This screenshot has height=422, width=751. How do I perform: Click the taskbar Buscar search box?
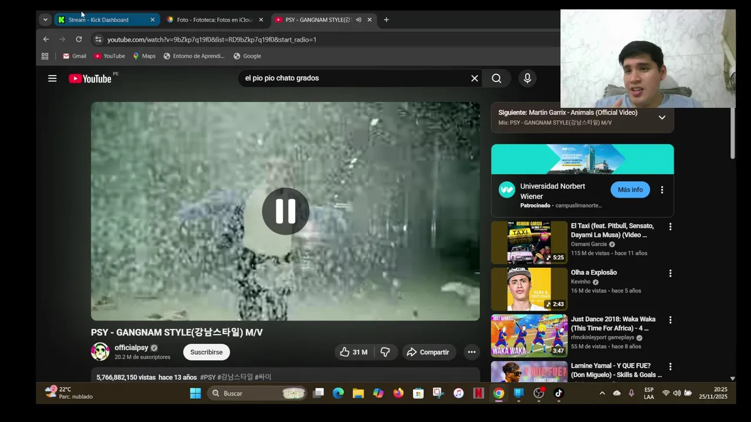click(258, 393)
